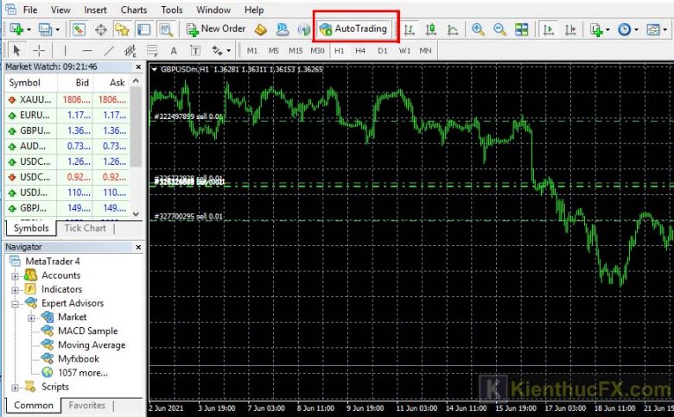This screenshot has width=674, height=417.
Task: Select the candlestick chart icon
Action: [430, 29]
